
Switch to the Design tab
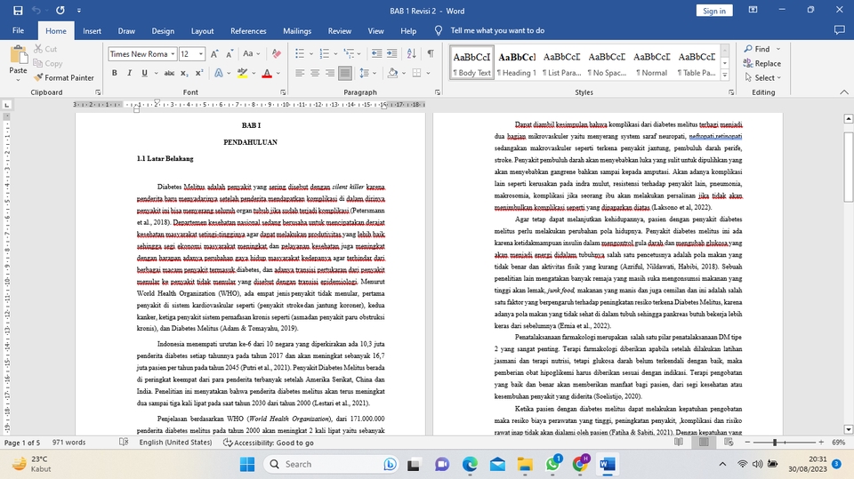click(x=163, y=31)
